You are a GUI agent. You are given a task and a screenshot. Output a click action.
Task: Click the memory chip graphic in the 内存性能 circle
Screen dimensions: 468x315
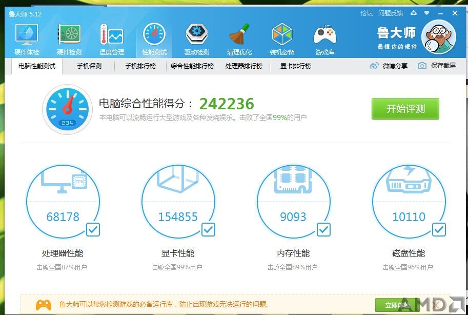[293, 180]
